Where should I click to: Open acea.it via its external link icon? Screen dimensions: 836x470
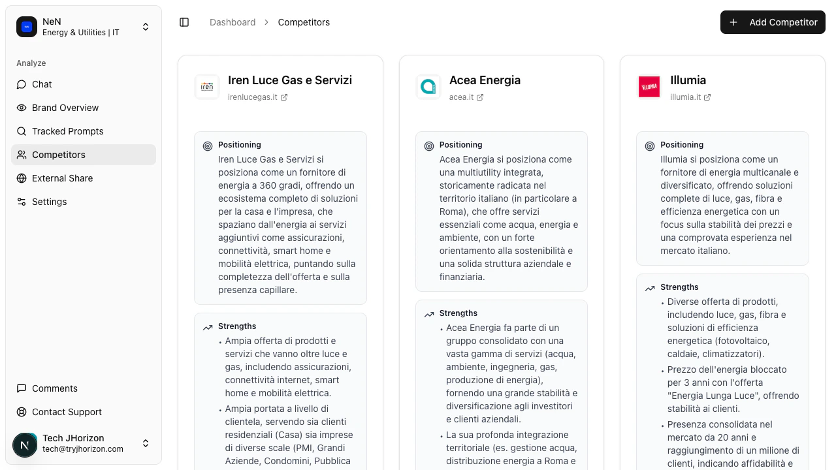point(480,97)
